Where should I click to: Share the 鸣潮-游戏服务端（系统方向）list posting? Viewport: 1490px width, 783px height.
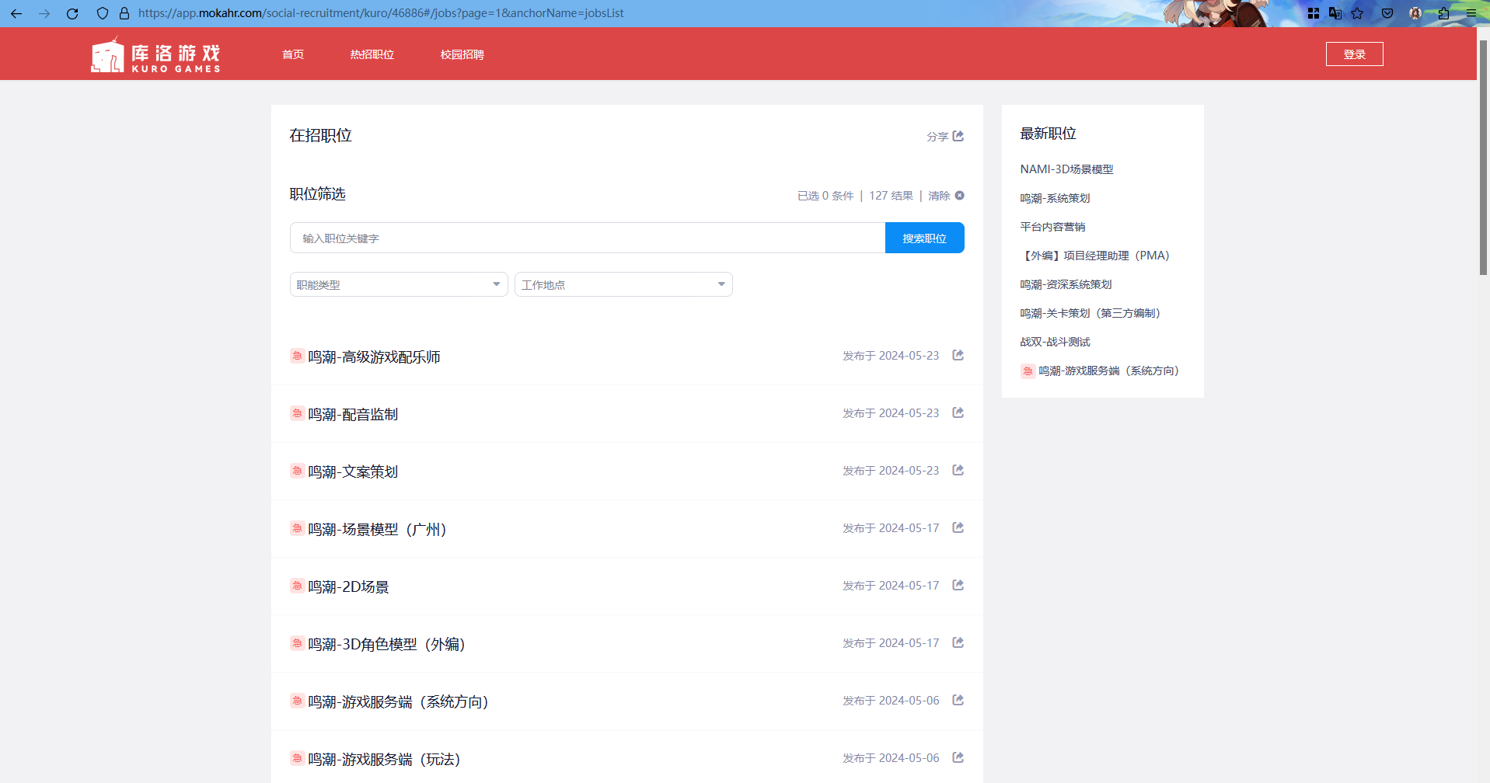pyautogui.click(x=958, y=700)
